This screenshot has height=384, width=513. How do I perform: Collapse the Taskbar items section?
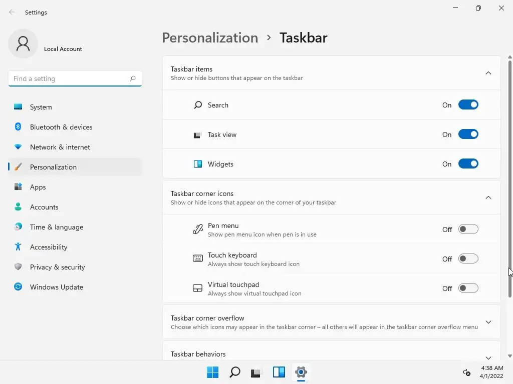click(488, 73)
